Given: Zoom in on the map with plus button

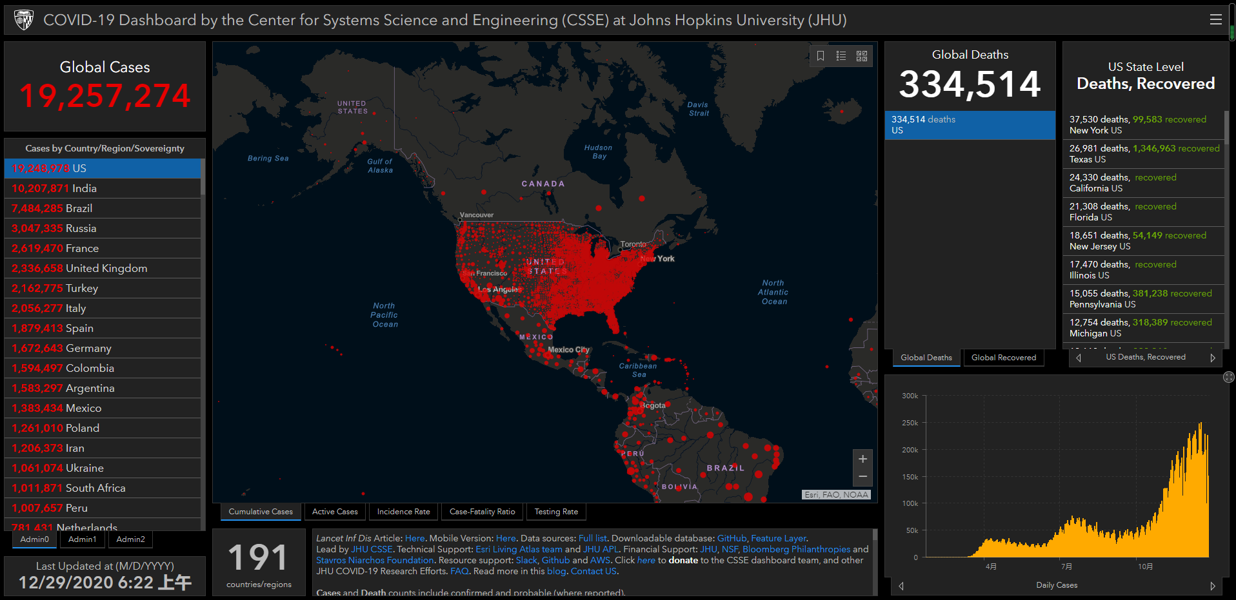Looking at the screenshot, I should coord(862,459).
